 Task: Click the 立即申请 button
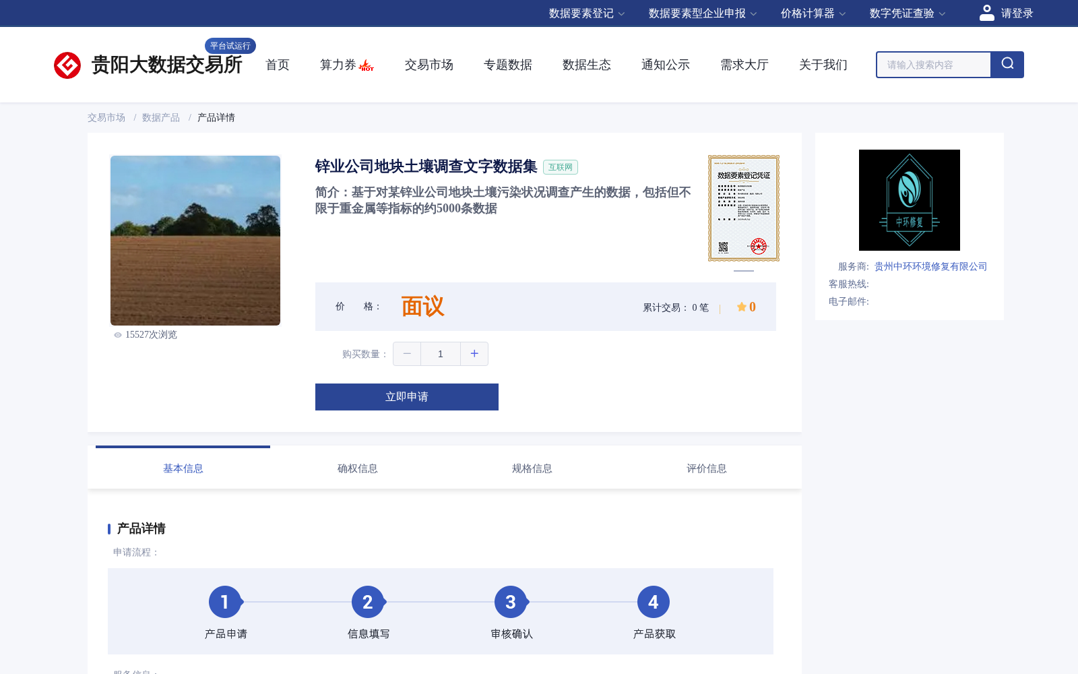(407, 397)
